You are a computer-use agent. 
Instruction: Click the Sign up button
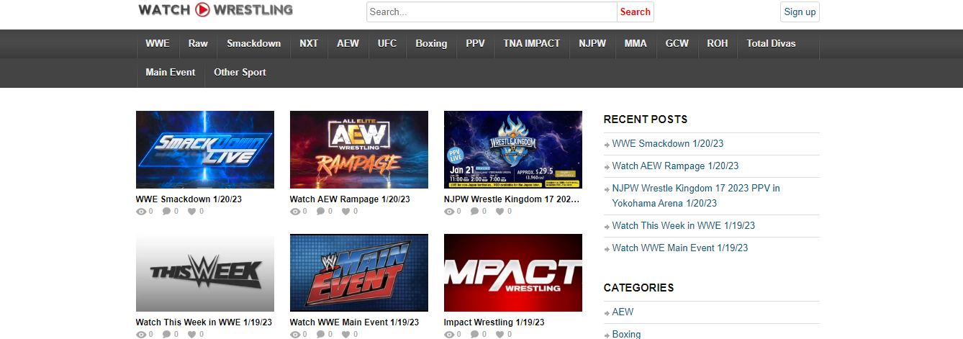800,12
